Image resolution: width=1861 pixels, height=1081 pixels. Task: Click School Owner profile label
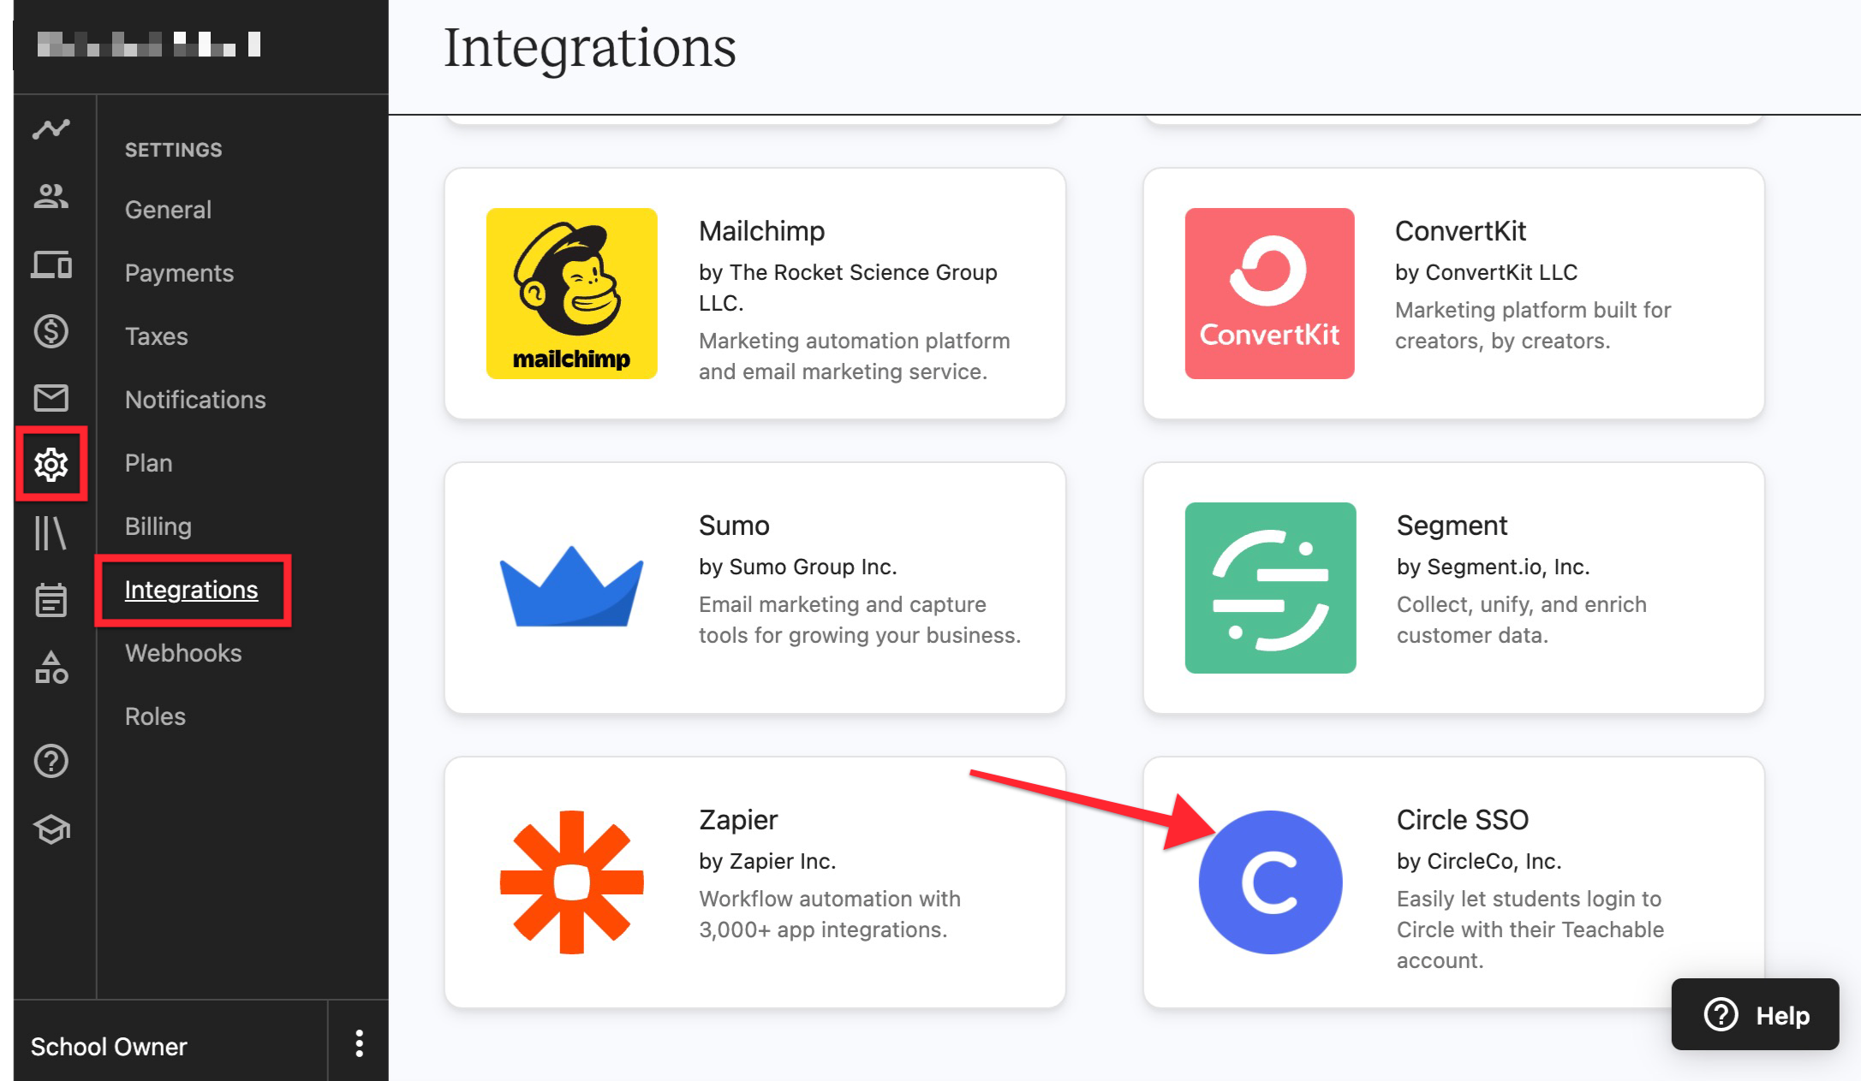(109, 1047)
